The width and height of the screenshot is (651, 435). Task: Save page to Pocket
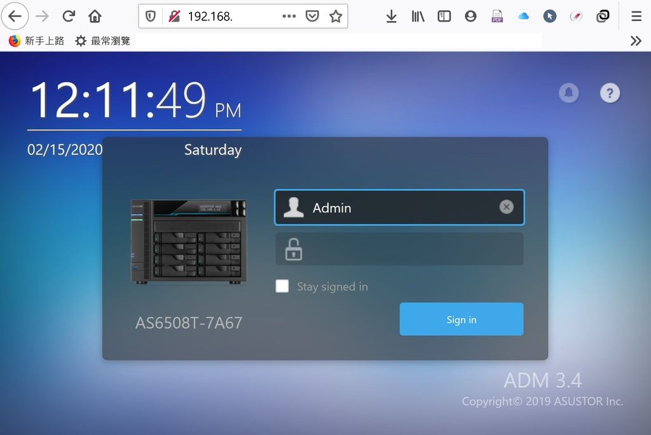[x=312, y=16]
